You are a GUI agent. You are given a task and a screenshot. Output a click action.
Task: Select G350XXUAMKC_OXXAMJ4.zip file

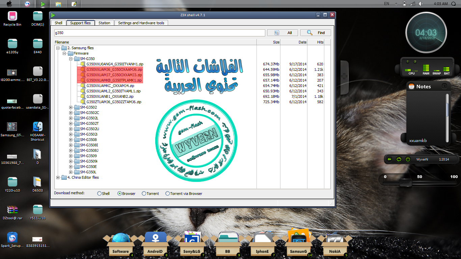click(110, 86)
